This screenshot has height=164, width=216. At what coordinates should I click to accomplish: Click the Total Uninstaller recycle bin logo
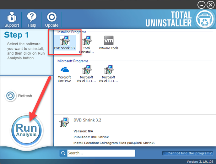205,19
